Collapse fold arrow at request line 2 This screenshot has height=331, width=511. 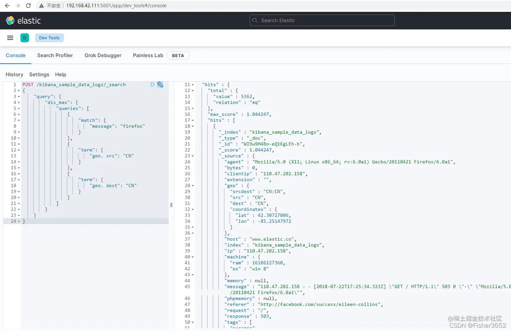[x=19, y=91]
